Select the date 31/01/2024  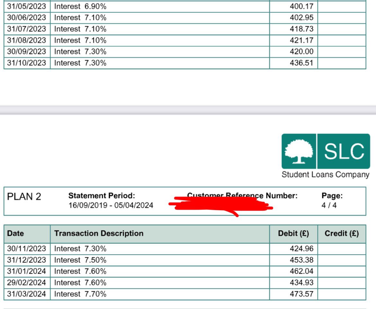(26, 271)
